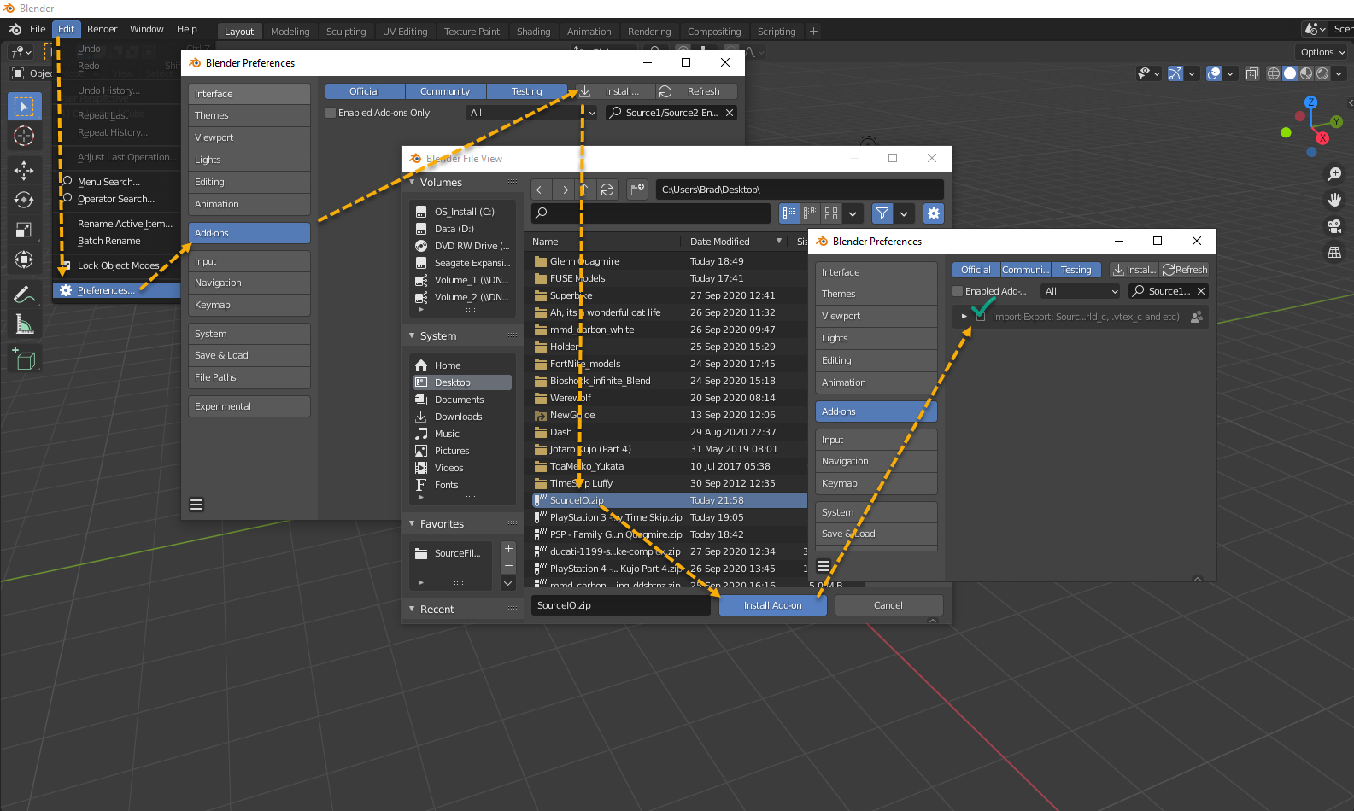Open category dropdown in background Preferences

click(x=532, y=113)
